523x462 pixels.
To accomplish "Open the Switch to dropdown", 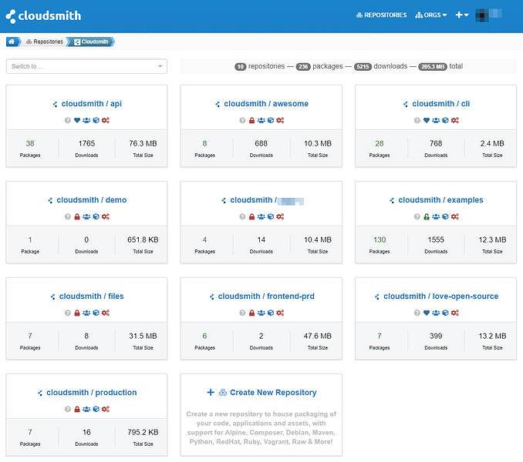I will click(x=86, y=66).
